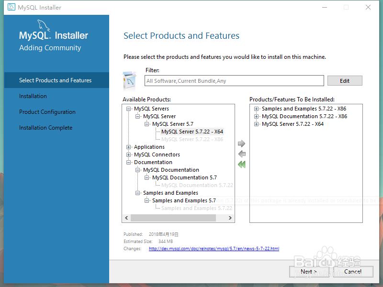Select Samples and Examples 5.7 tree label
The width and height of the screenshot is (383, 287).
point(184,200)
